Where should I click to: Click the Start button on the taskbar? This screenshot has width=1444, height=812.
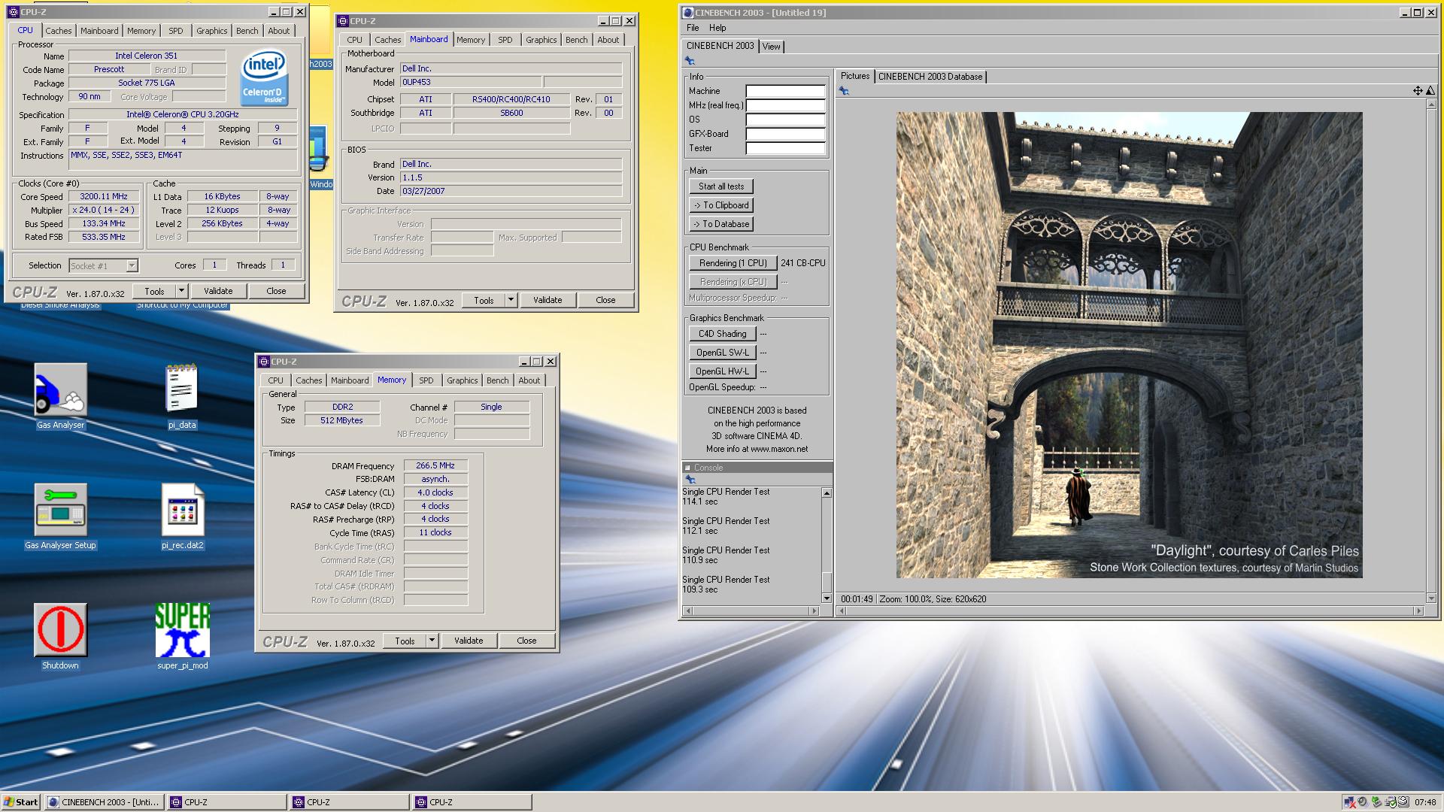(x=21, y=802)
